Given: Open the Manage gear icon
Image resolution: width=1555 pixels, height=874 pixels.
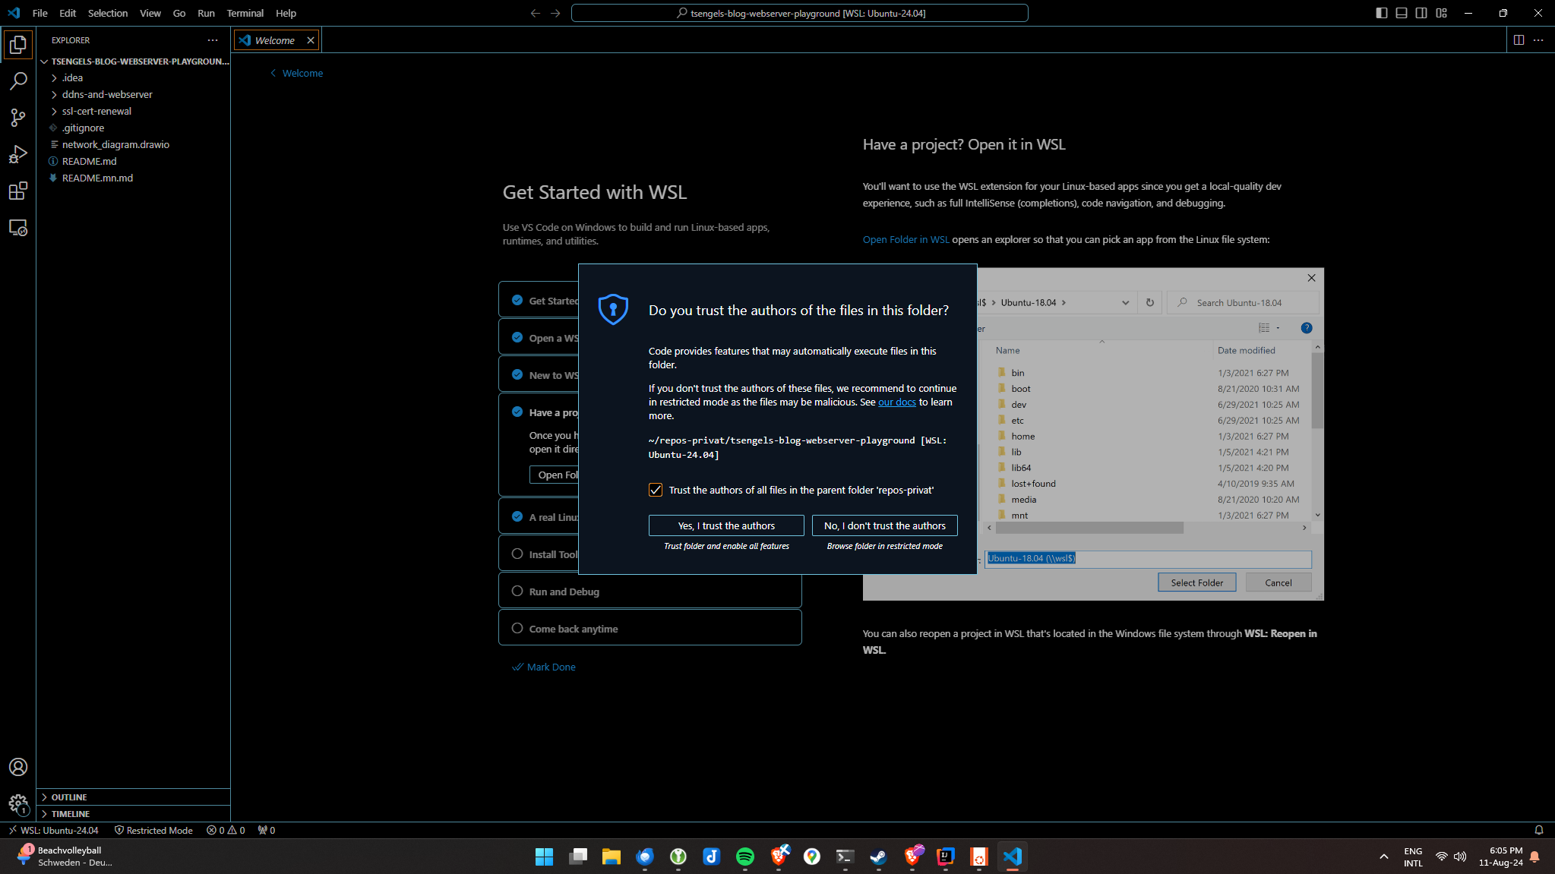Looking at the screenshot, I should (x=18, y=804).
